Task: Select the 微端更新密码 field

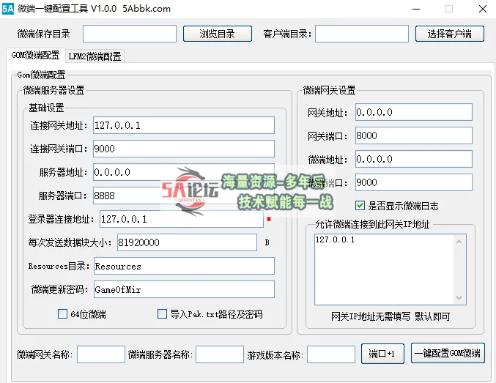Action: pos(184,289)
